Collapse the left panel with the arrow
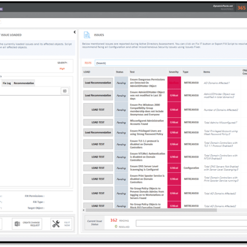The height and width of the screenshot is (247, 247). coord(75,32)
